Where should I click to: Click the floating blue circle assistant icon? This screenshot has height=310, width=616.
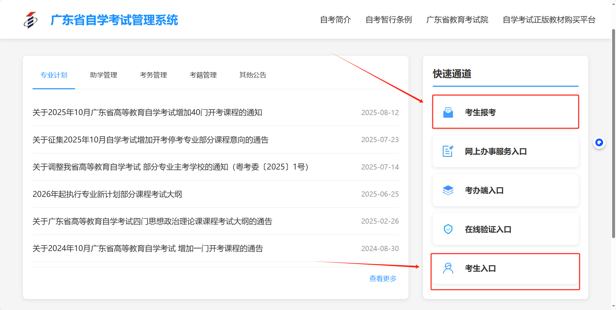coord(599,142)
